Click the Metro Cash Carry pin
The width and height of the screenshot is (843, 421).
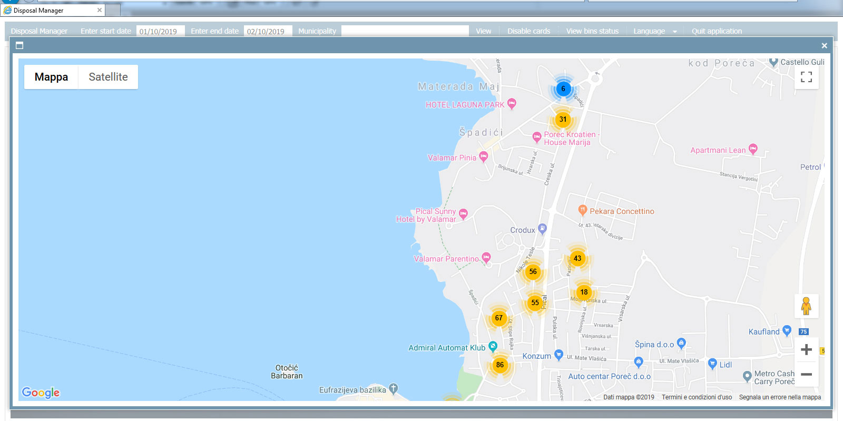pos(747,376)
